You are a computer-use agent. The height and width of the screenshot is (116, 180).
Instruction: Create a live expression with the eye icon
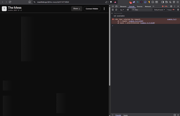128,10
